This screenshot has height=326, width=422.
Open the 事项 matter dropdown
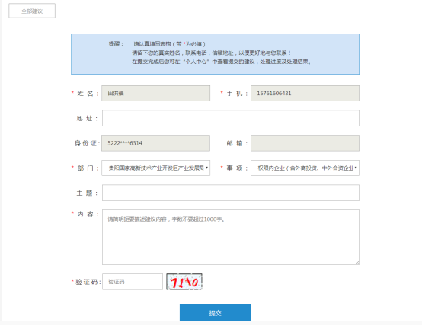pos(305,168)
